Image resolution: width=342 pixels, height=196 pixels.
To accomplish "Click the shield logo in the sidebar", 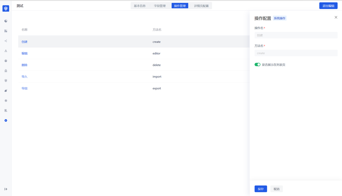I will coord(6,9).
